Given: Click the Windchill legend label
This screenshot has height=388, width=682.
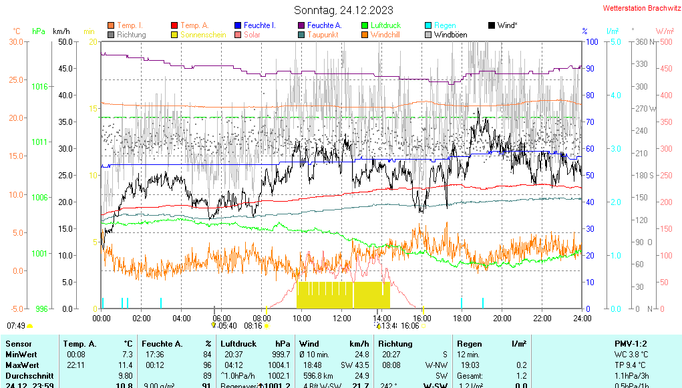Looking at the screenshot, I should point(385,35).
